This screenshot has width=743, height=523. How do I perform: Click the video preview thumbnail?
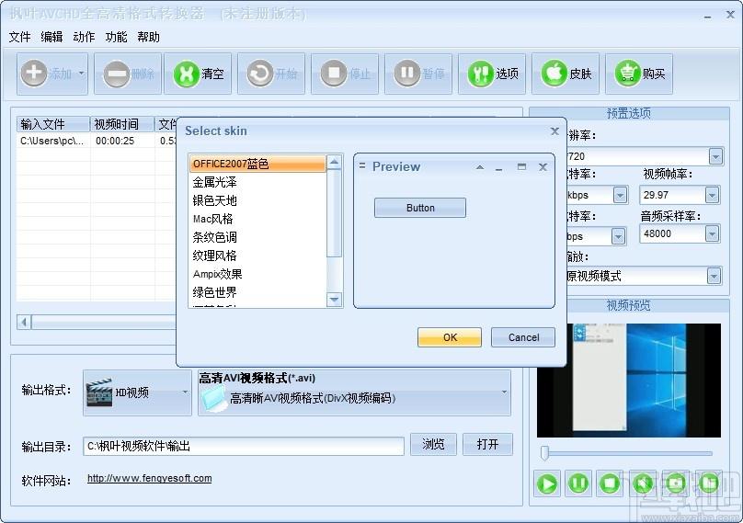pos(628,381)
